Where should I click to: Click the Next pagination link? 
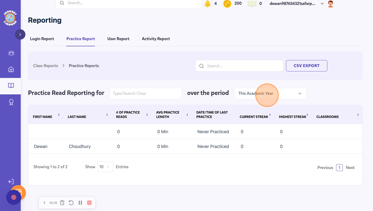pos(350,167)
